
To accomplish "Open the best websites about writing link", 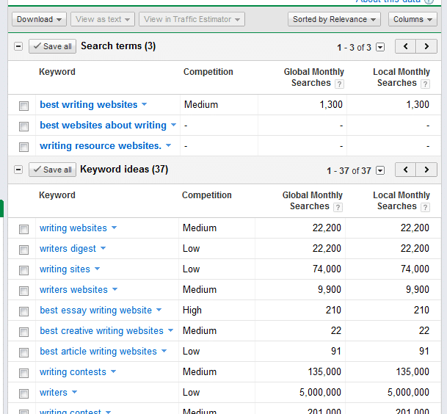I will coord(103,126).
